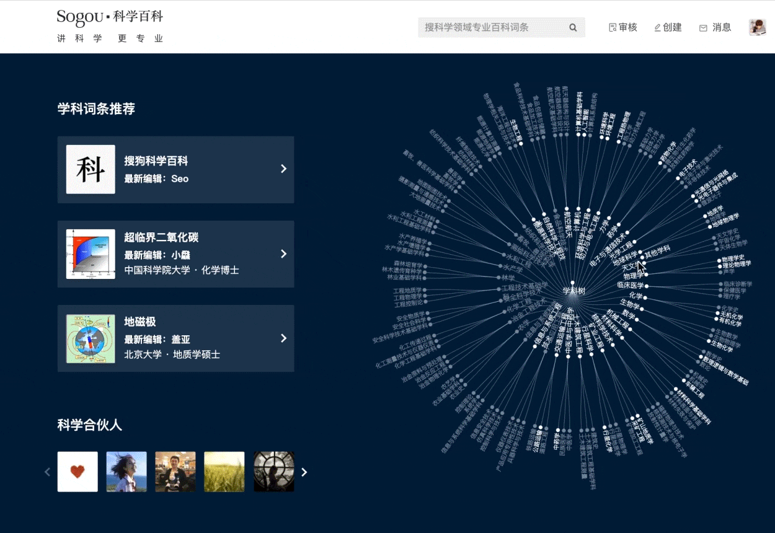Click the heart photo thumbnail under 科学合伙人
The image size is (775, 533).
pyautogui.click(x=77, y=472)
